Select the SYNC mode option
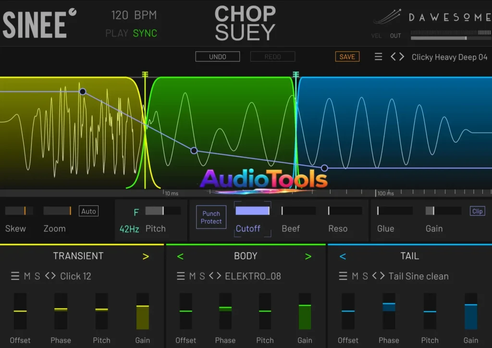 pos(145,33)
